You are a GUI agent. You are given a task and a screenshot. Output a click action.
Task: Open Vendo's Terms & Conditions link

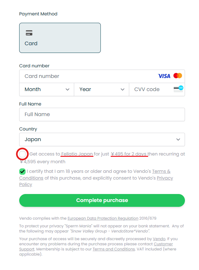click(x=161, y=172)
